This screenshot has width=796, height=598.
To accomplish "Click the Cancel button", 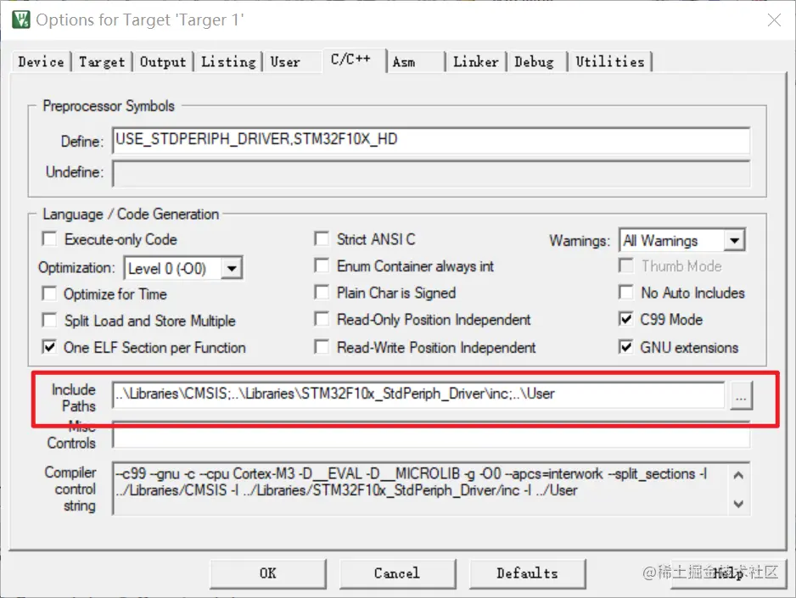I will (x=397, y=573).
